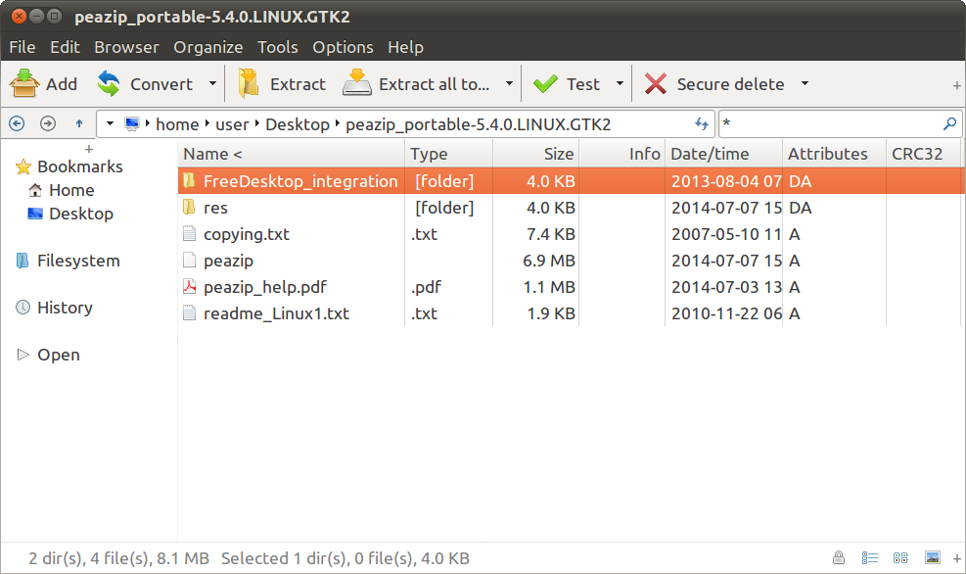
Task: Go forward with the right arrow icon
Action: click(x=47, y=124)
